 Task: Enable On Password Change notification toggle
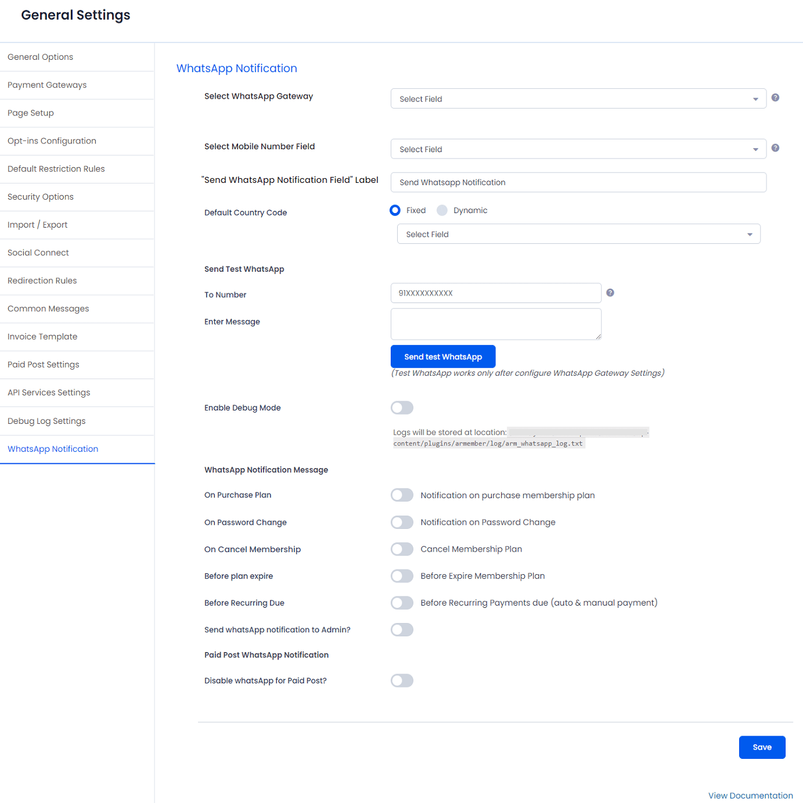click(402, 522)
